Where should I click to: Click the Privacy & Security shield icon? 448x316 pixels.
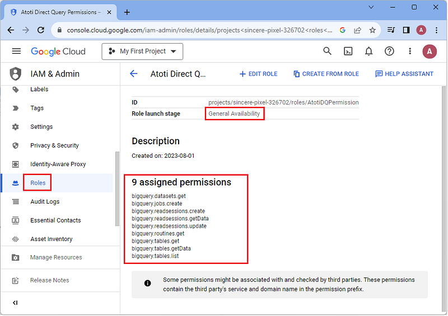[16, 145]
